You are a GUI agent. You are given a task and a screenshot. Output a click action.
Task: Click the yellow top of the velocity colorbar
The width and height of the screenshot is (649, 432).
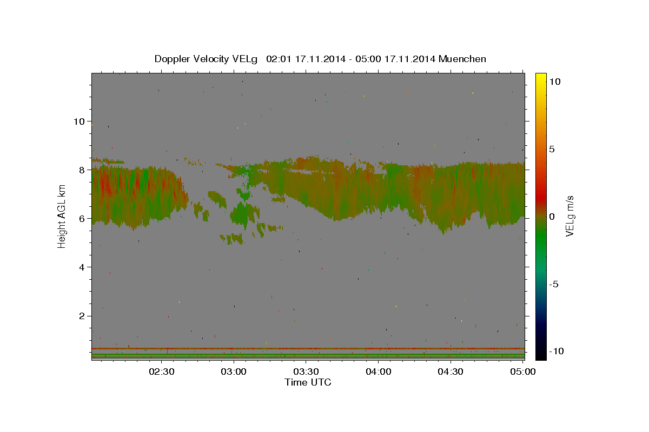(541, 78)
